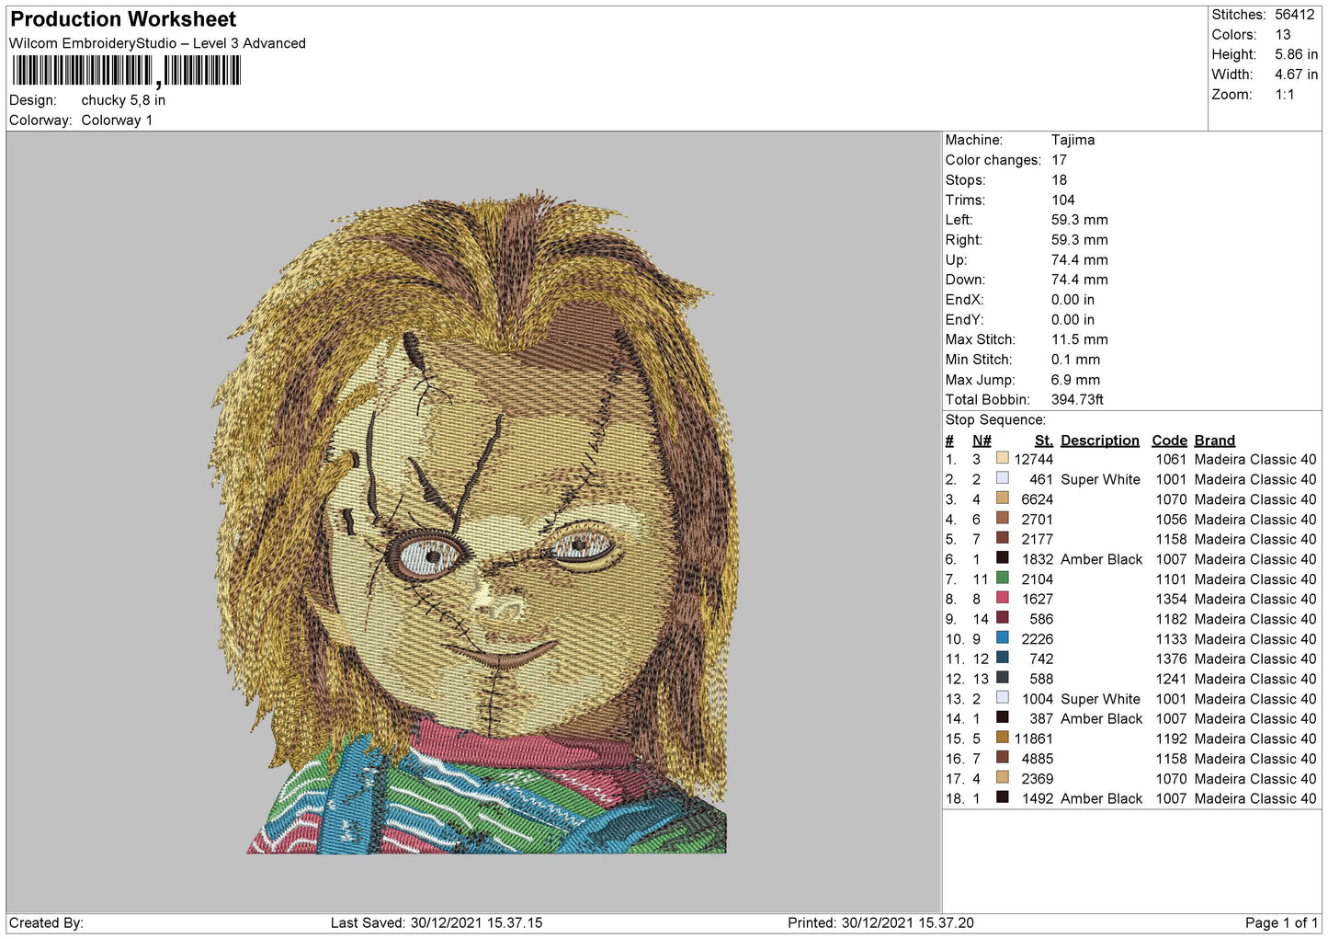Click the "N#" column header
Screen dimensions: 1328x939
point(982,441)
